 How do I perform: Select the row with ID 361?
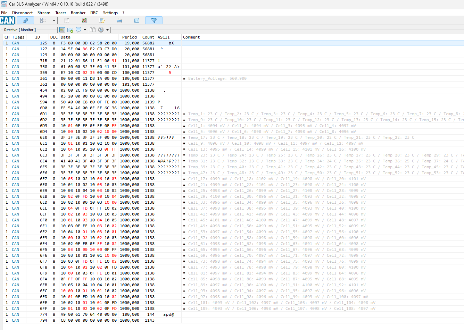tap(43, 78)
